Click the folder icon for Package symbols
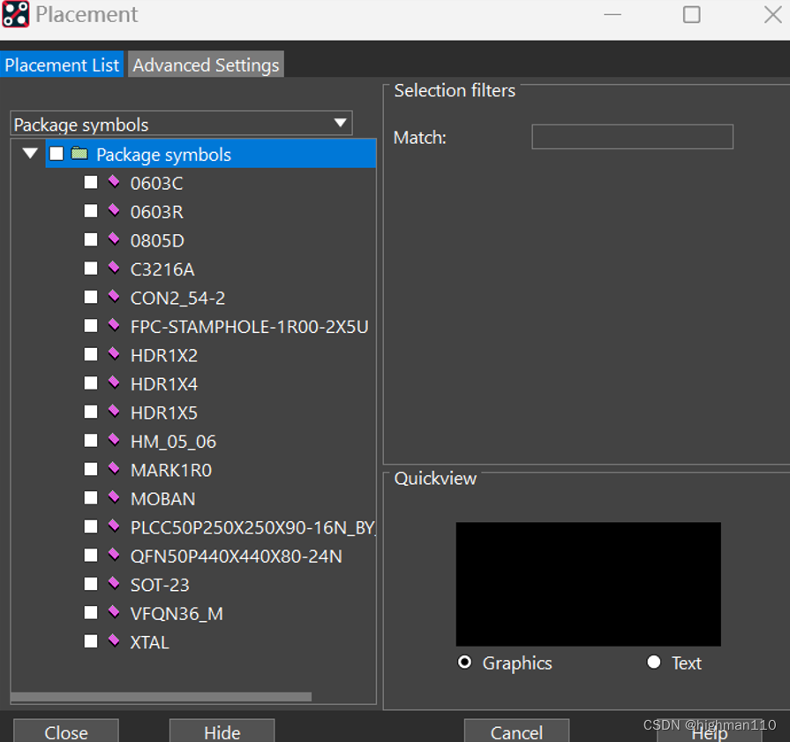Viewport: 790px width, 742px height. click(79, 154)
